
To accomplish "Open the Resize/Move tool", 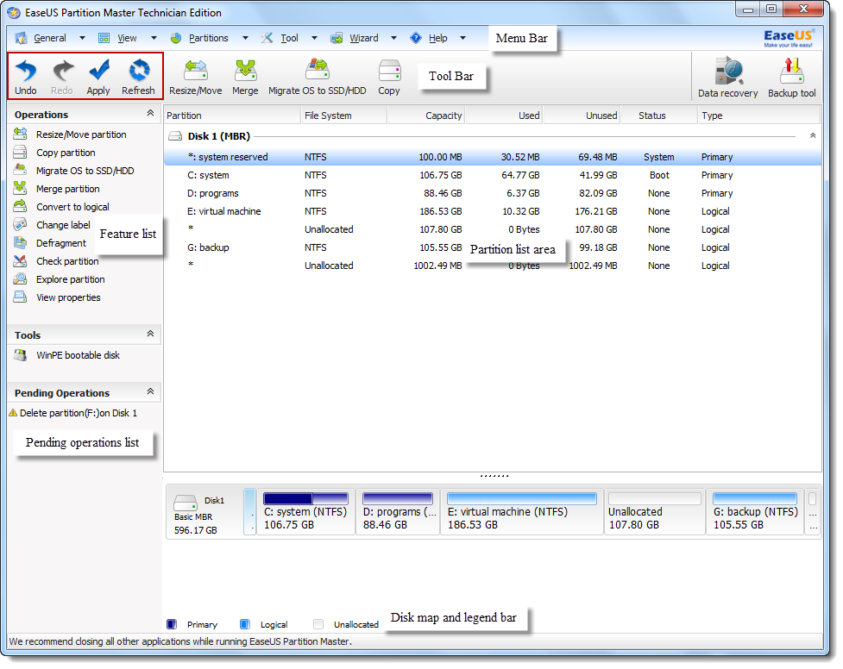I will (x=195, y=72).
